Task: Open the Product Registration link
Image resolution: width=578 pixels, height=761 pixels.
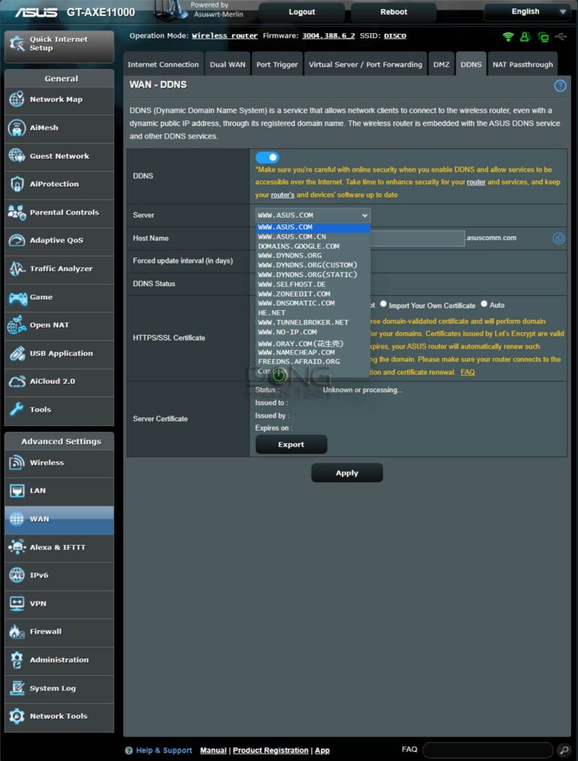Action: pyautogui.click(x=270, y=750)
